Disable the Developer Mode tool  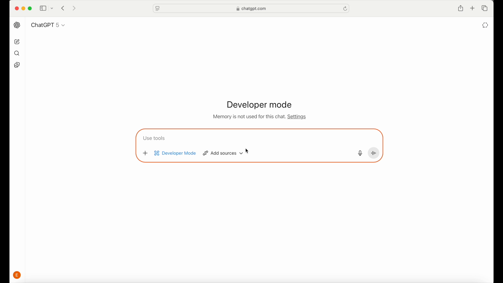pos(175,153)
